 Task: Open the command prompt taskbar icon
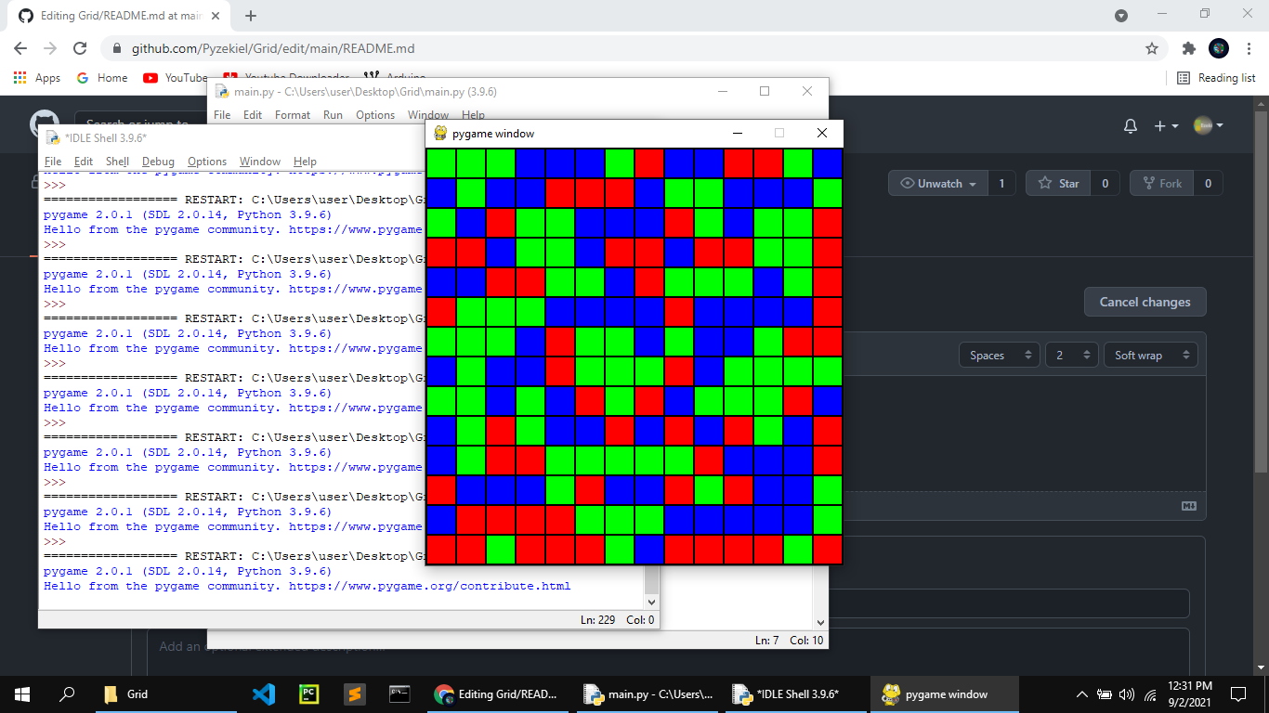pyautogui.click(x=399, y=694)
